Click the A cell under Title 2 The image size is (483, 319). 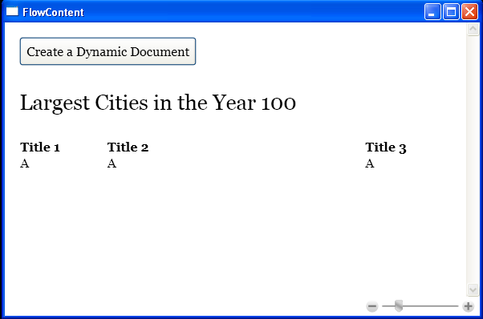coord(112,164)
